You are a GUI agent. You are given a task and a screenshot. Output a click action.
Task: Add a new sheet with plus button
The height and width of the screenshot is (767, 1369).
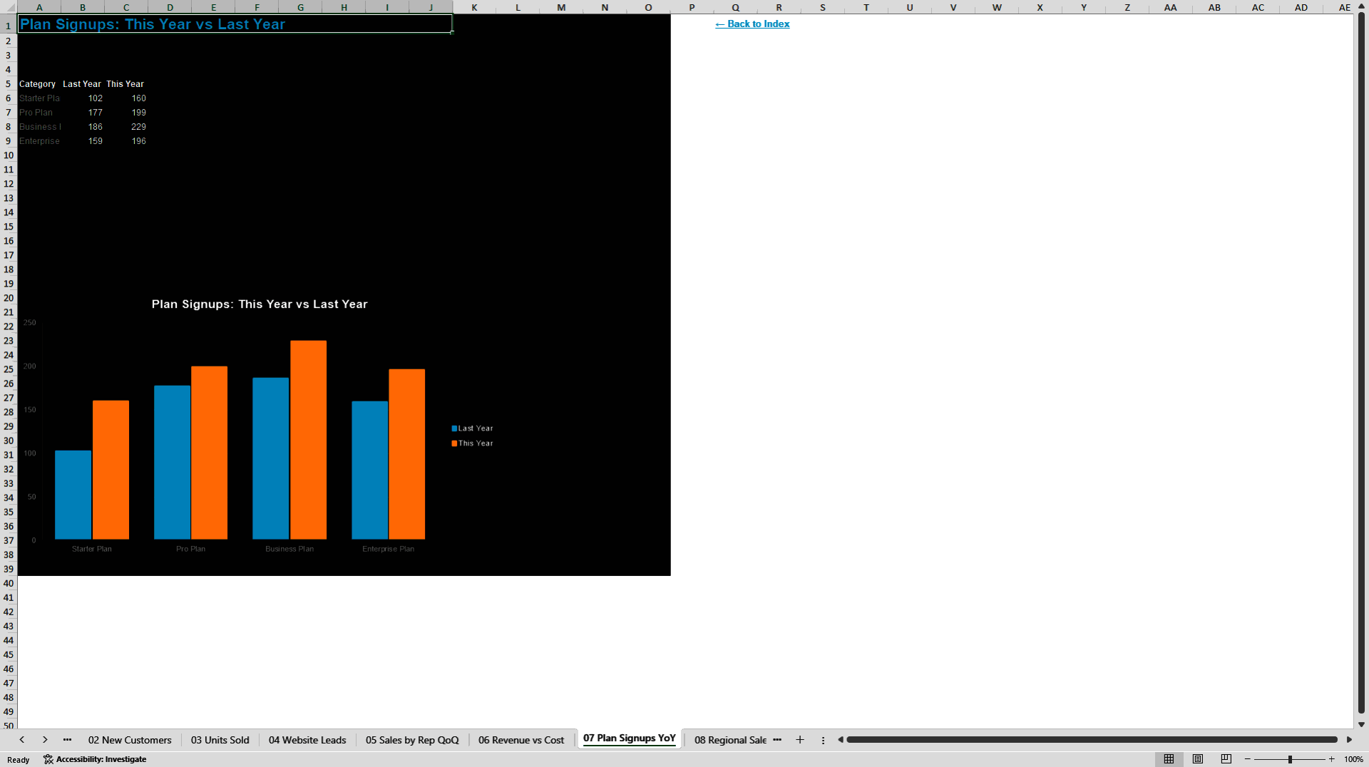800,740
